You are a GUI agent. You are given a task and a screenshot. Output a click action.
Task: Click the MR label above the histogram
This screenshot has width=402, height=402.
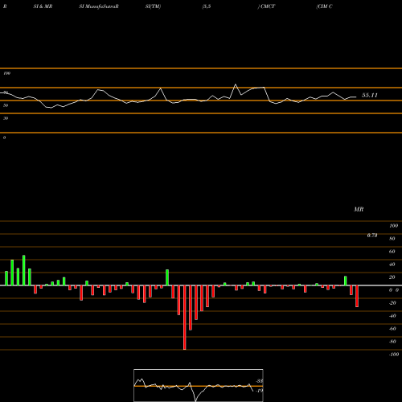coord(359,209)
